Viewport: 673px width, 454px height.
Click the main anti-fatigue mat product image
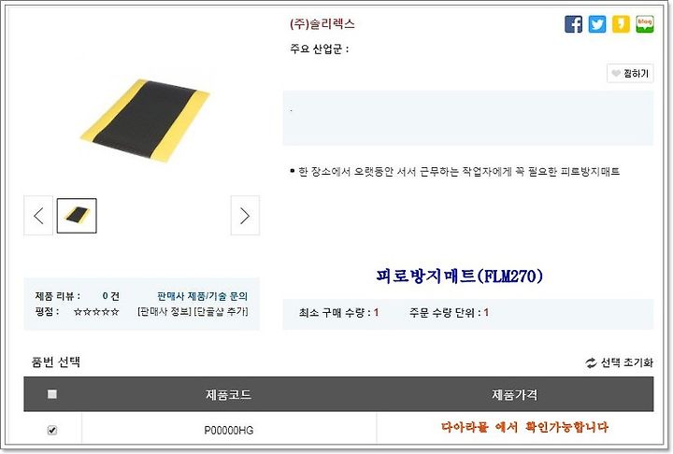[x=145, y=121]
